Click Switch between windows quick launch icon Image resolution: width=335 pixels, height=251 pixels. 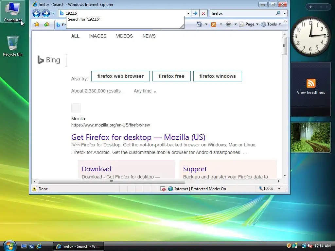click(31, 246)
